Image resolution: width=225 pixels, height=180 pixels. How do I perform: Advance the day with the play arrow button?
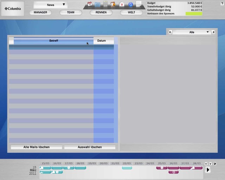[x=208, y=170]
